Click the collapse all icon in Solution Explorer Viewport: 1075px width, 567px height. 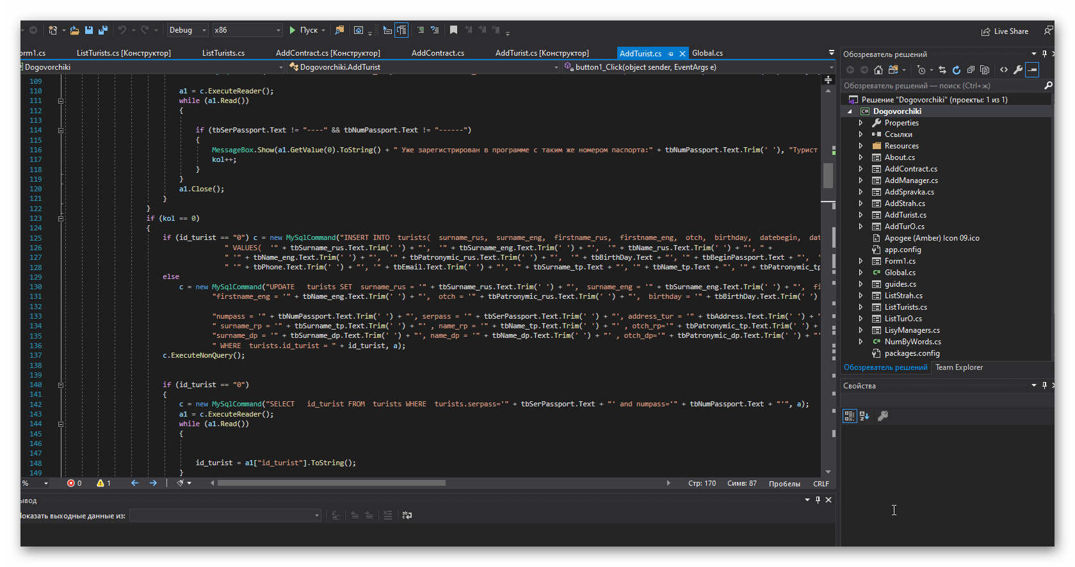(x=971, y=70)
